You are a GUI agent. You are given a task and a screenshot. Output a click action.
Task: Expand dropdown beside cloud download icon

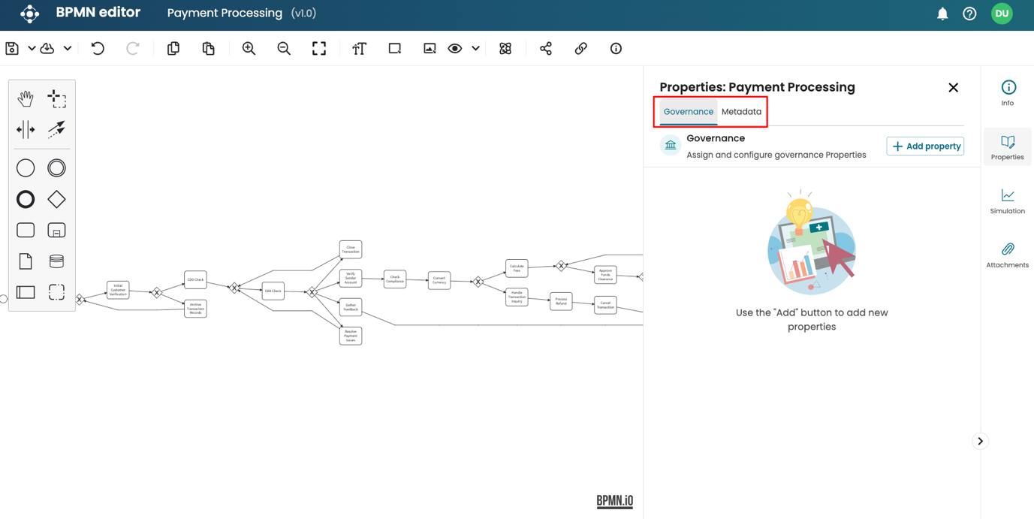(68, 49)
